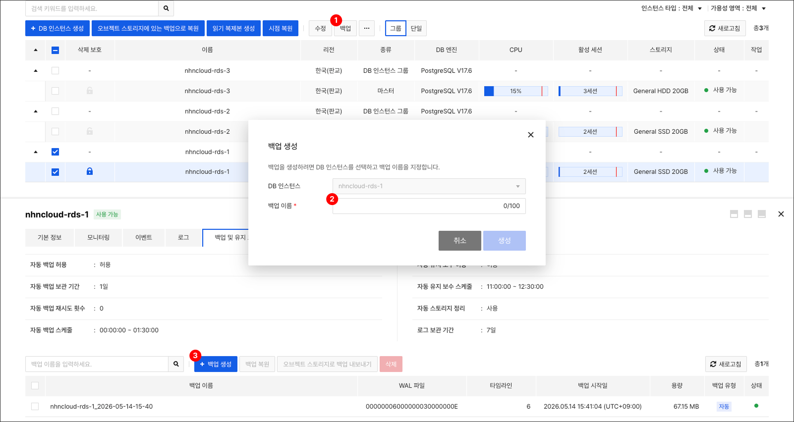This screenshot has width=794, height=422.
Task: Click the 15% CPU usage bar for nhncloud-rds-3
Action: (x=516, y=91)
